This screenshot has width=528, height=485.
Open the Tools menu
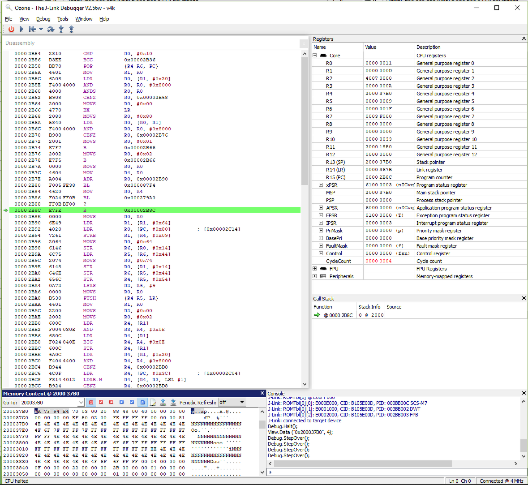pos(63,19)
